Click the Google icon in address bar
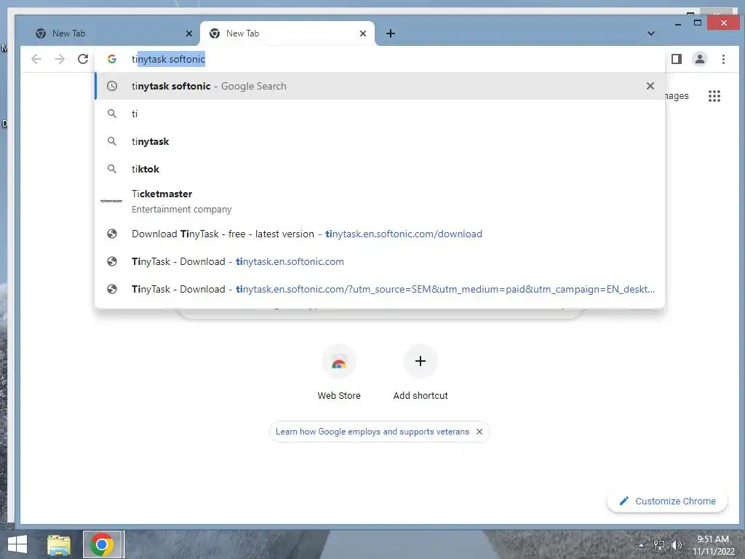Screen dimensions: 745x559 [112, 59]
